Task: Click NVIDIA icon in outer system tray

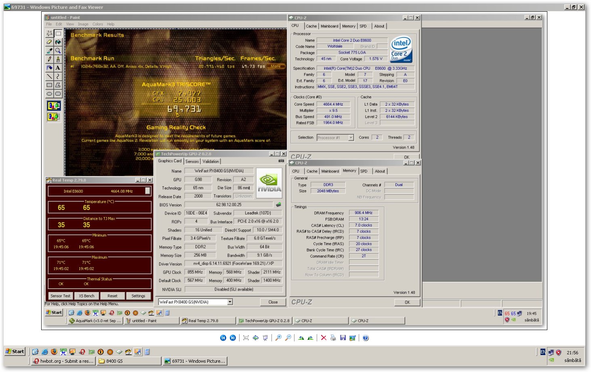Action: 551,360
